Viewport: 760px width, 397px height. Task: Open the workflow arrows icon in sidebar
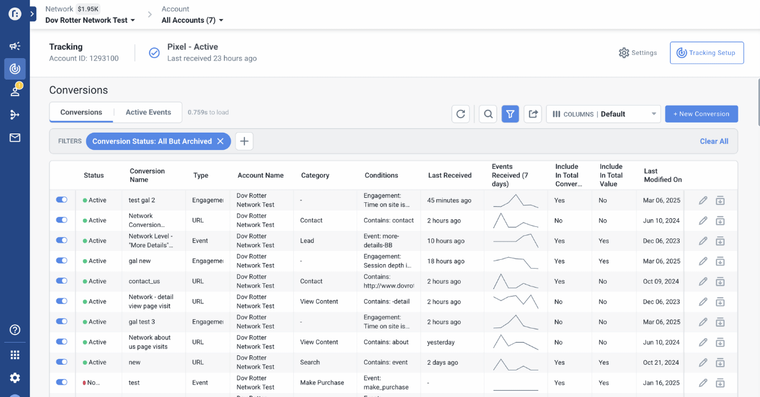pyautogui.click(x=15, y=114)
